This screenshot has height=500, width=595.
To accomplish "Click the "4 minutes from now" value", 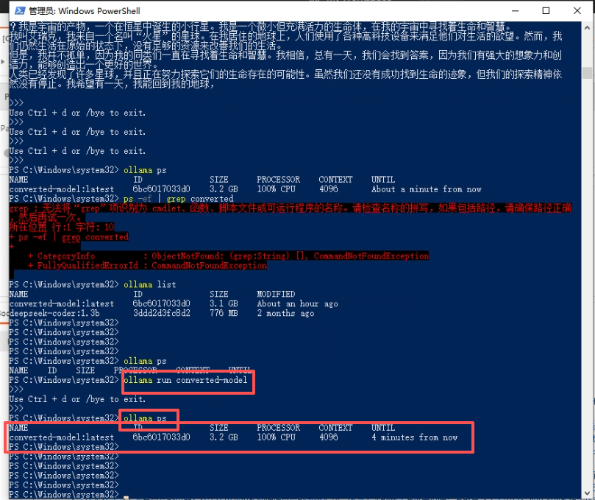I will click(x=414, y=437).
